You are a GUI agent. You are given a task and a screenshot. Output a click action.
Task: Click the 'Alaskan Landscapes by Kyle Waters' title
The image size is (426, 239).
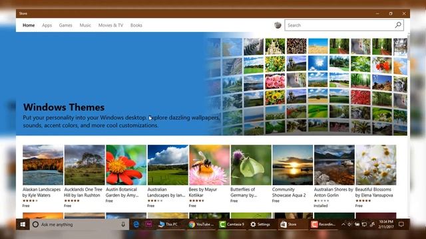[41, 192]
